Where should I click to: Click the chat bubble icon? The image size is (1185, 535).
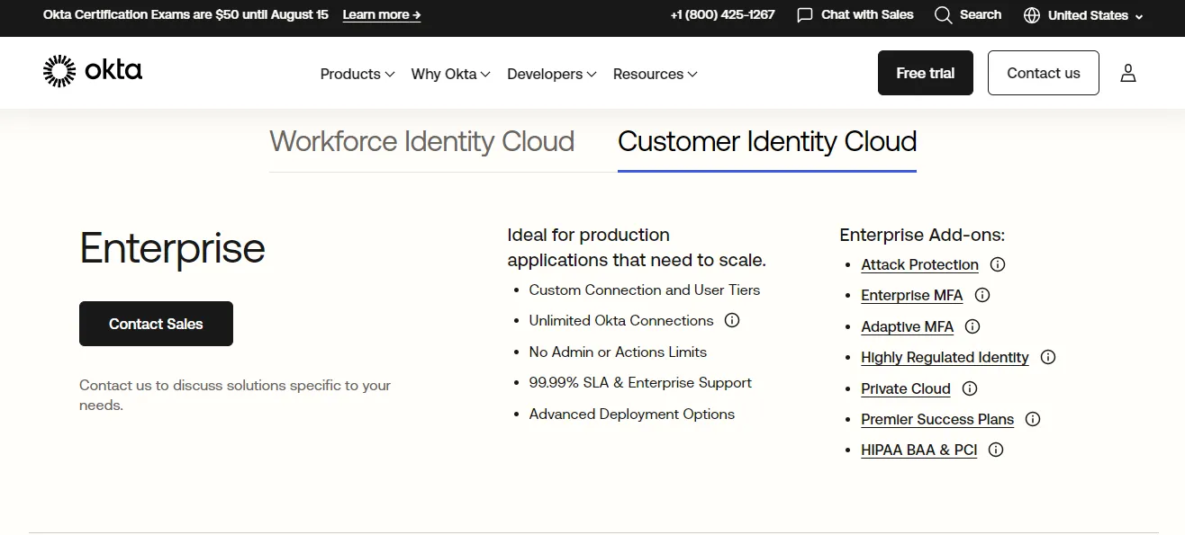[805, 15]
